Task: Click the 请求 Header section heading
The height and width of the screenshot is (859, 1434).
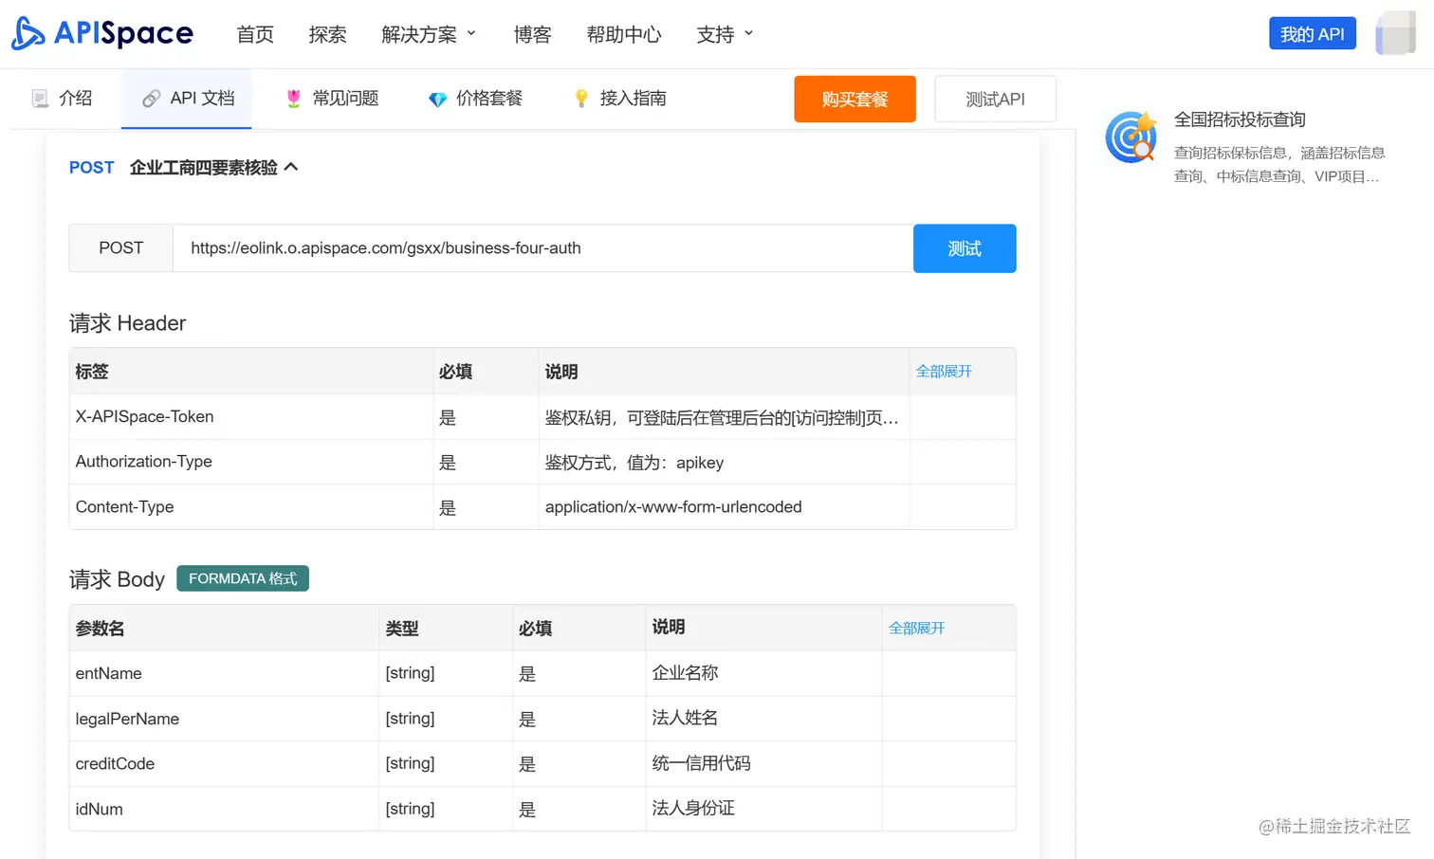Action: [127, 323]
